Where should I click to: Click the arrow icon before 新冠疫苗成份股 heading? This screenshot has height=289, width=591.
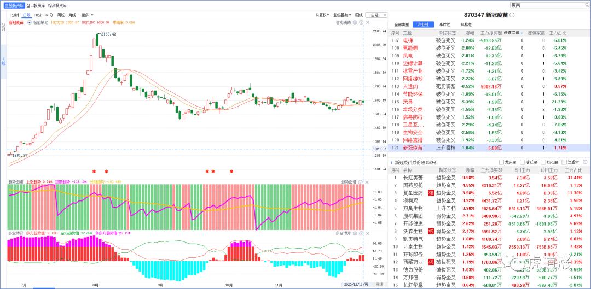[391, 163]
